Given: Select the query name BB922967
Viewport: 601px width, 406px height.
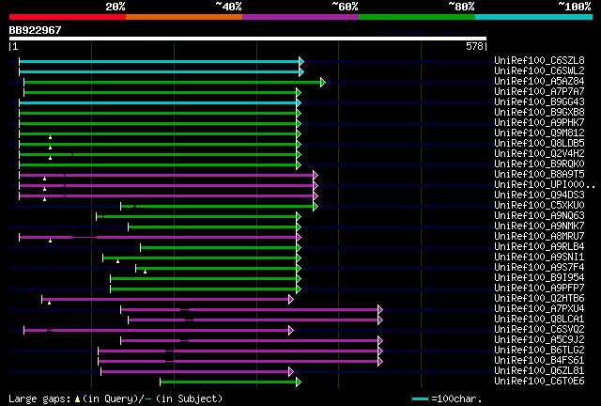Looking at the screenshot, I should (35, 30).
